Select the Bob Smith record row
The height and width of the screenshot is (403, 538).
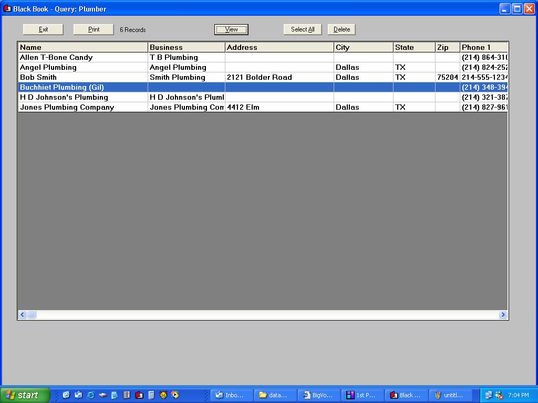point(83,77)
